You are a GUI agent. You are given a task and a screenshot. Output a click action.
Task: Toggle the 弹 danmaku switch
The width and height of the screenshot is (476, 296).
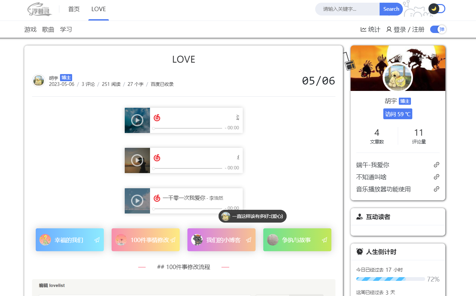coord(438,29)
